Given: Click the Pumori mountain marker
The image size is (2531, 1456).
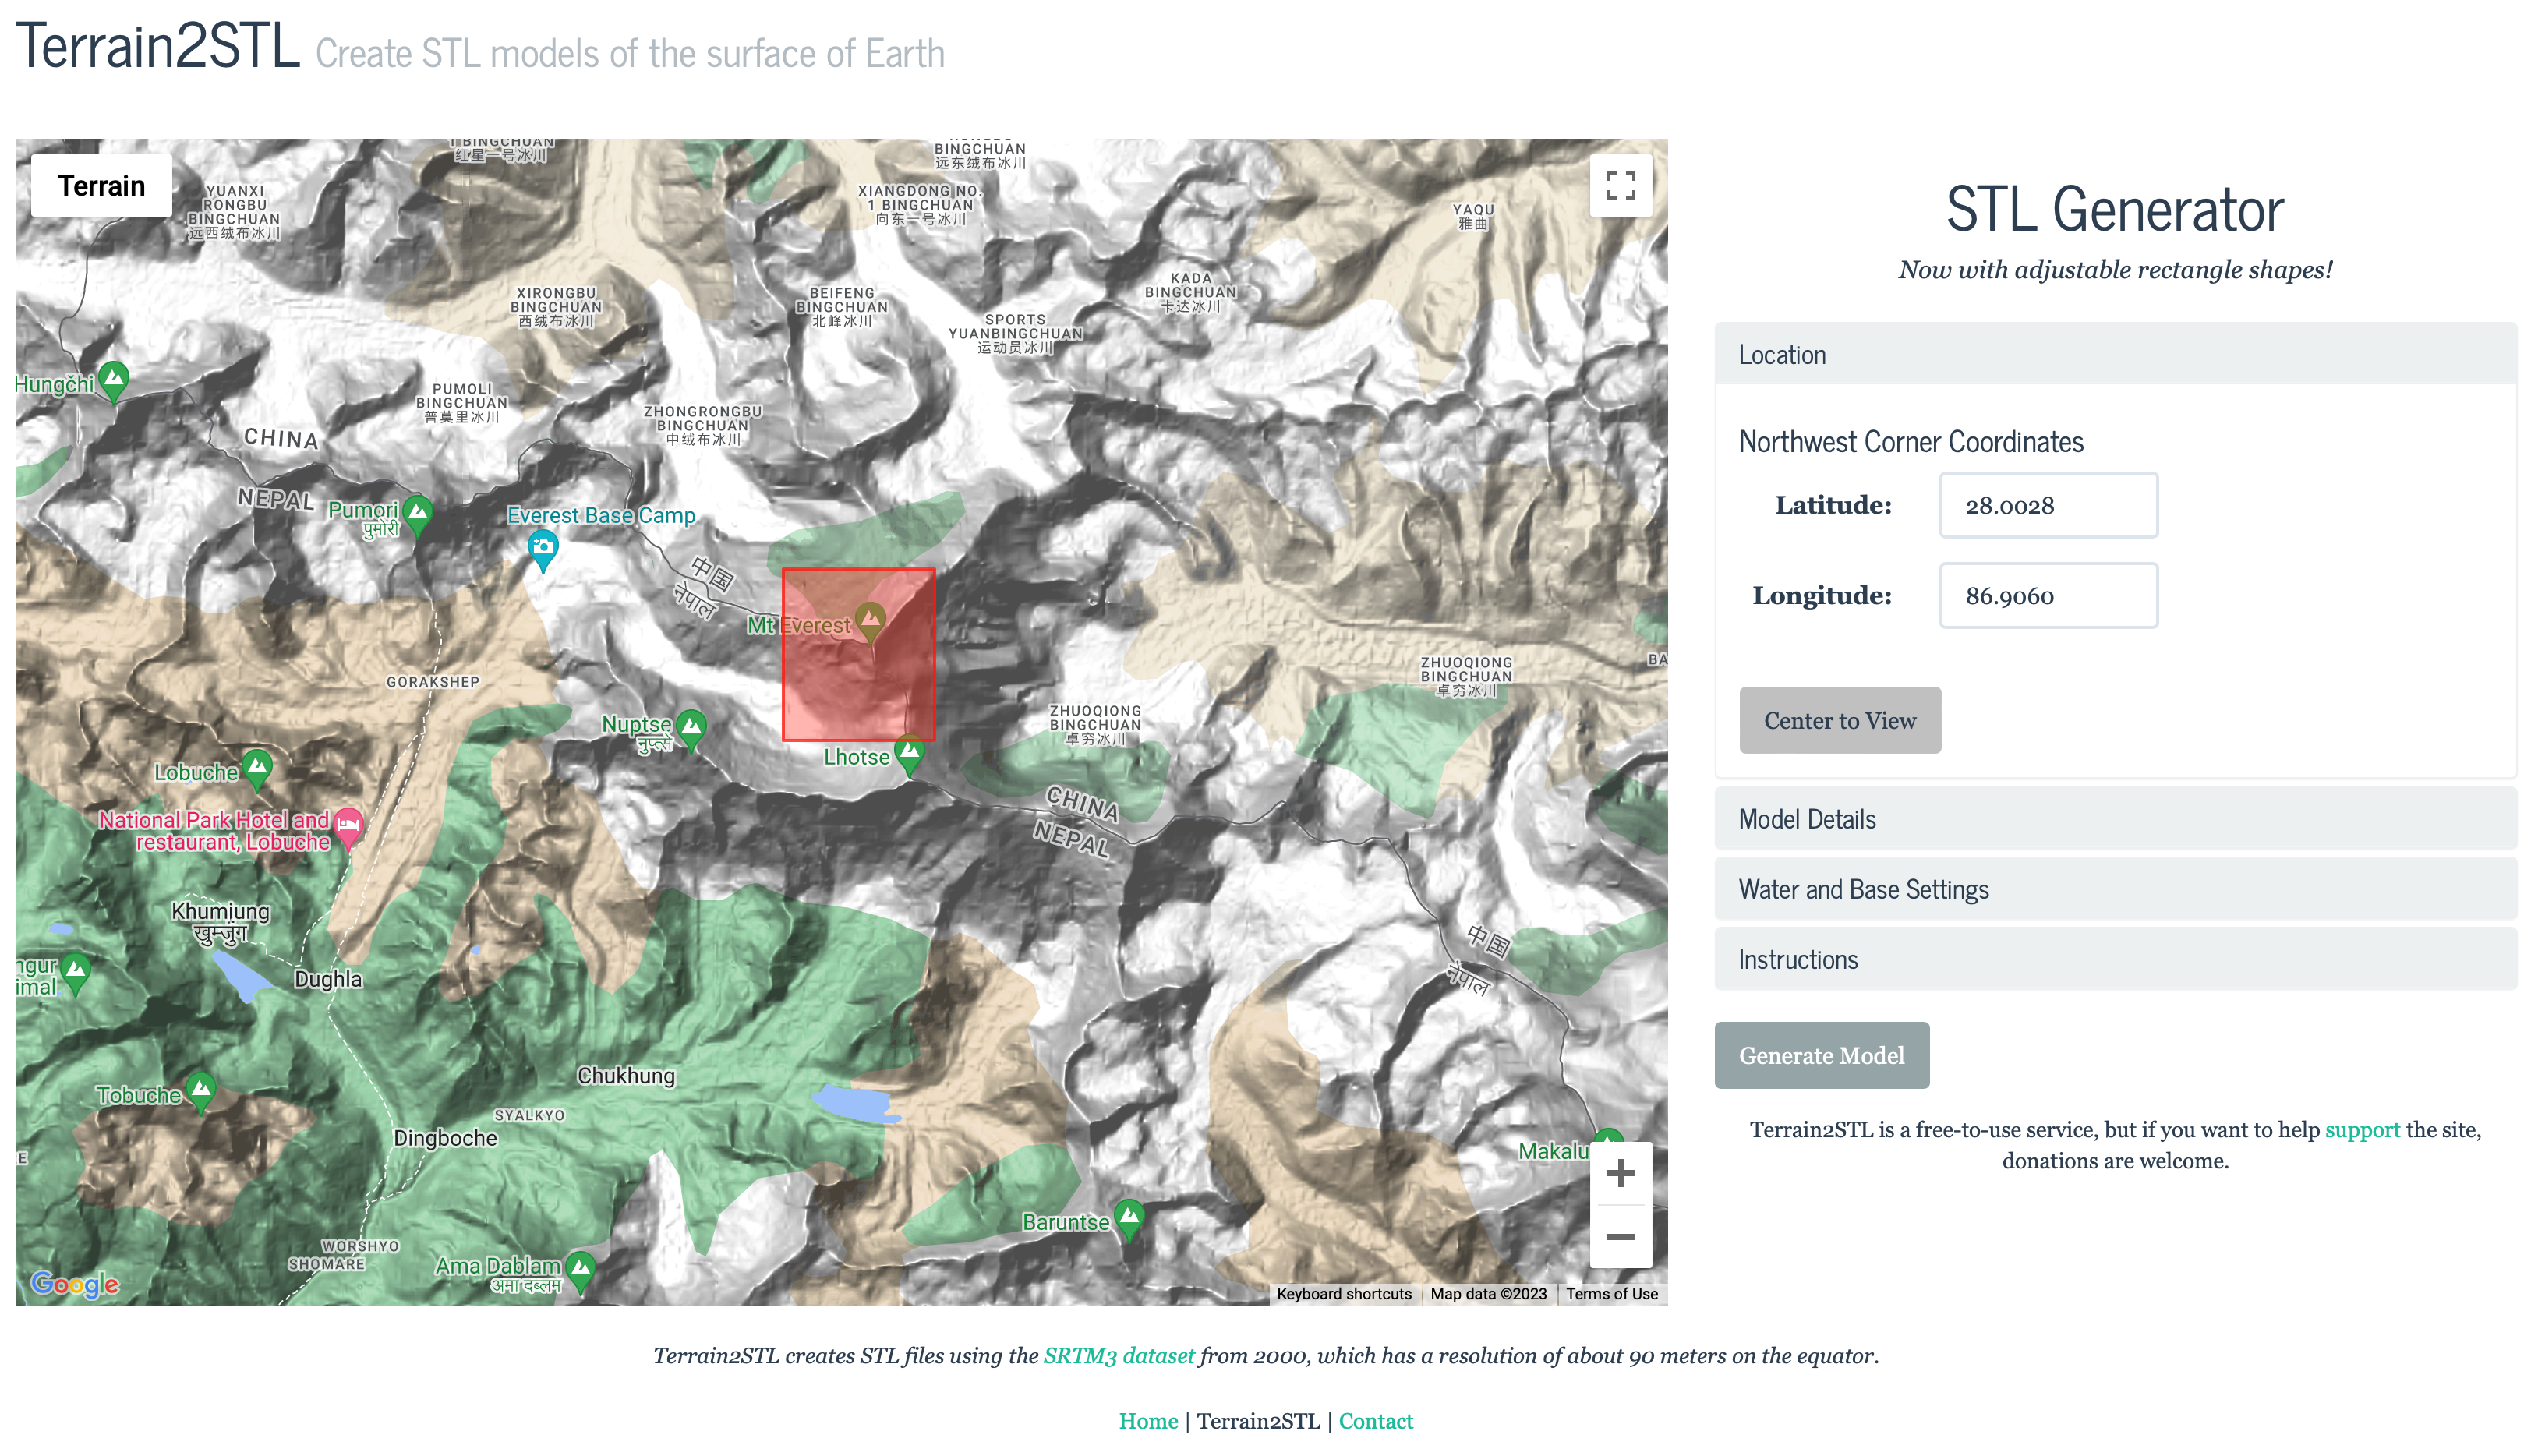Looking at the screenshot, I should pos(418,516).
